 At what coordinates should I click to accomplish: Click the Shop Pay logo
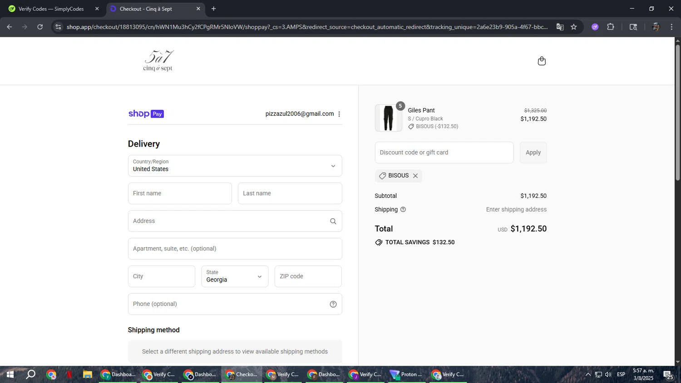point(146,114)
